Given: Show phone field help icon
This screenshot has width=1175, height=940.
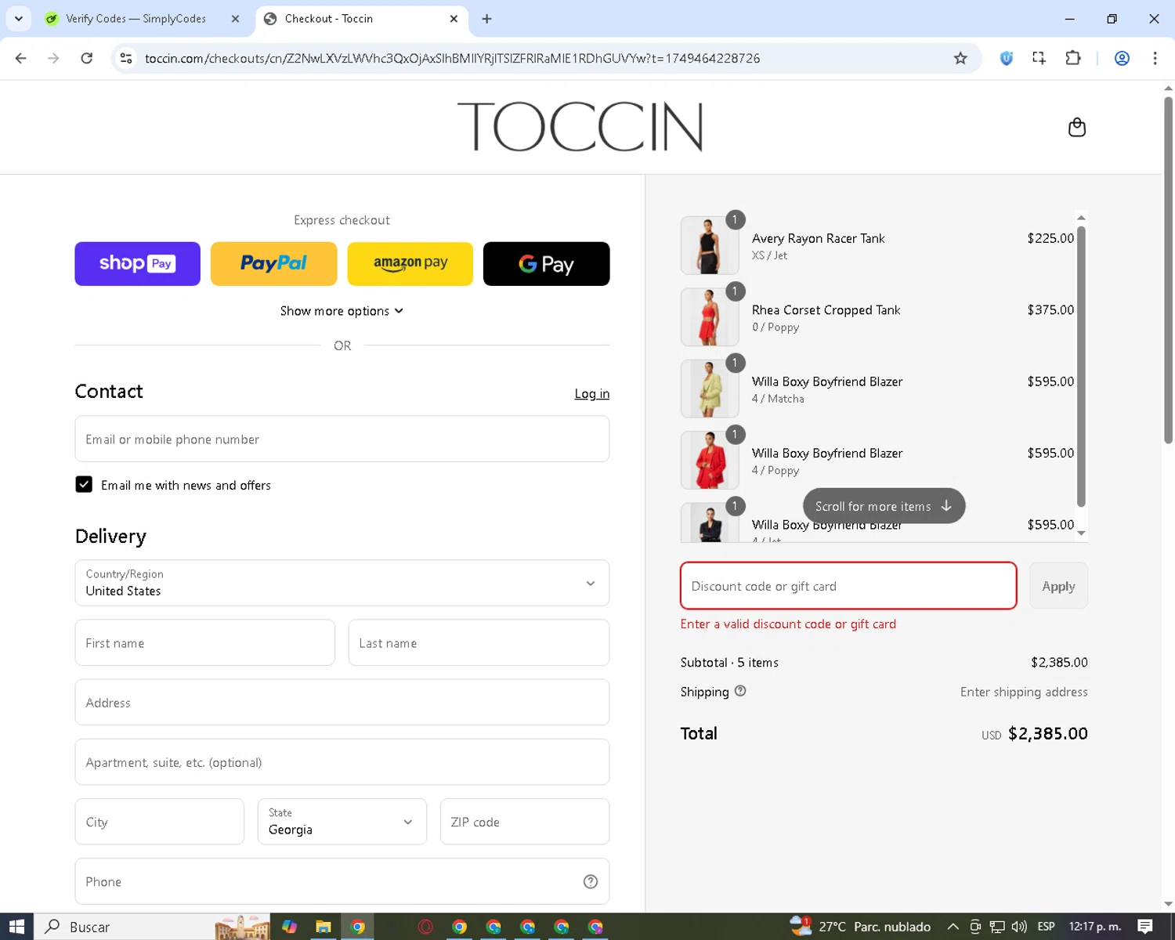Looking at the screenshot, I should click(591, 881).
